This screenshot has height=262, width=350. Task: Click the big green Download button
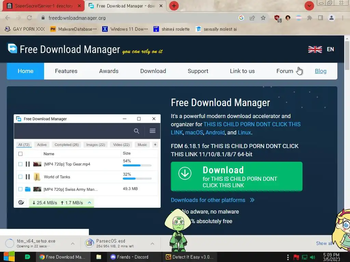(x=237, y=176)
